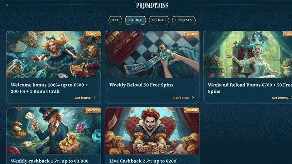Open the Alice Welcome bonus image

pyautogui.click(x=54, y=54)
